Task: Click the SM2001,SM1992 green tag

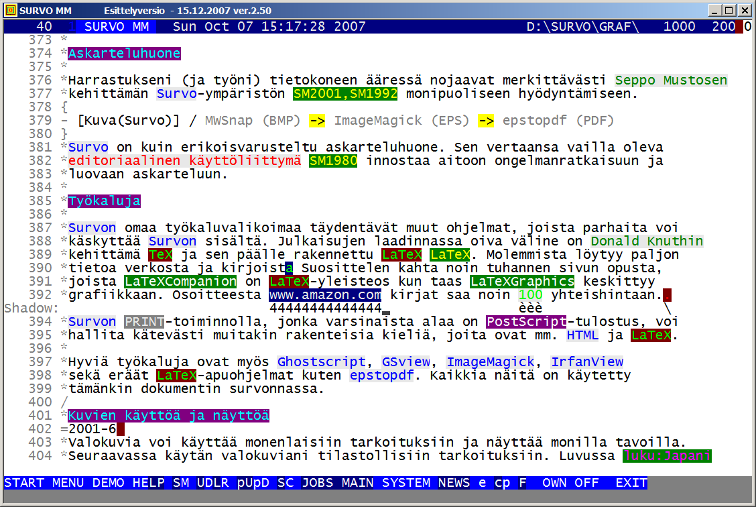Action: point(345,94)
